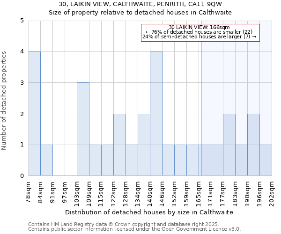The image size is (281, 234).
Task: Click the bar of height 3 at 103sqm
Action: (x=83, y=129)
